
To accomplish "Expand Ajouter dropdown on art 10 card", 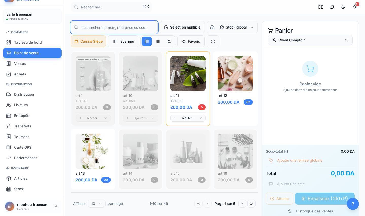I will (x=140, y=118).
